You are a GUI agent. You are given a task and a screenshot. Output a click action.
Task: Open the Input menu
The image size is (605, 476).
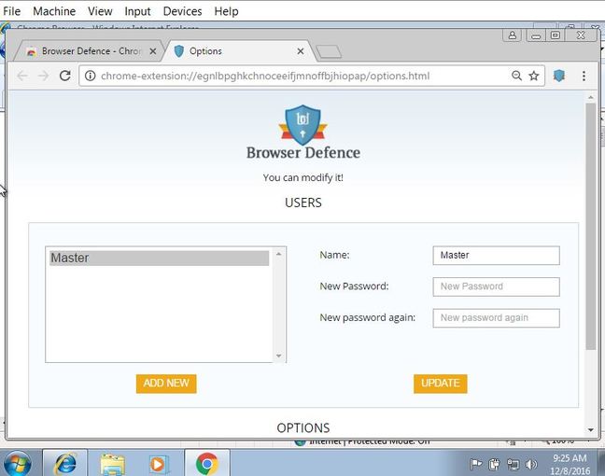[x=137, y=11]
